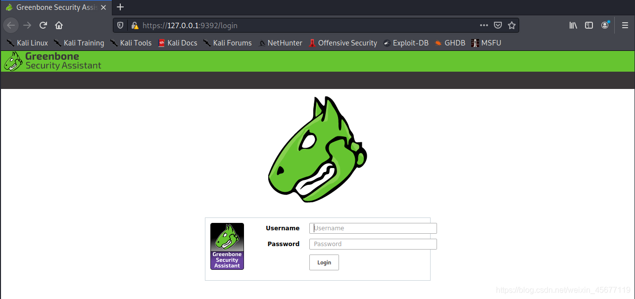Open the browser home page

pos(59,25)
